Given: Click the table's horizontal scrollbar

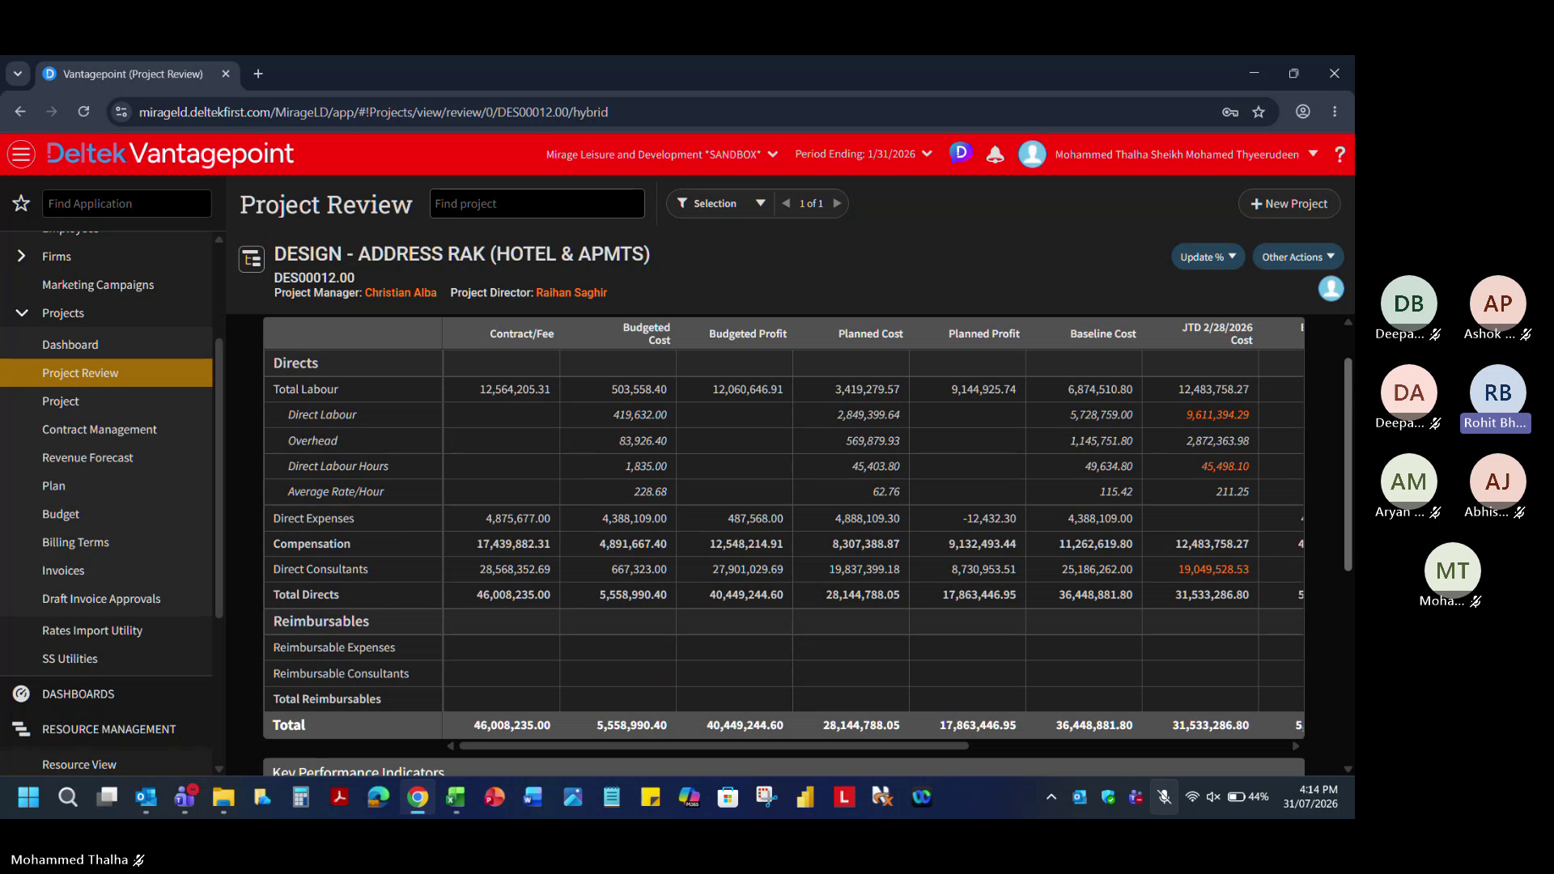Looking at the screenshot, I should coord(713,746).
